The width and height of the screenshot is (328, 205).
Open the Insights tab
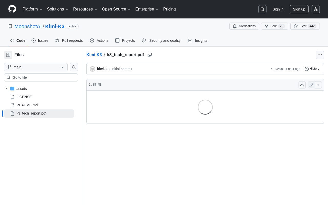click(x=198, y=40)
